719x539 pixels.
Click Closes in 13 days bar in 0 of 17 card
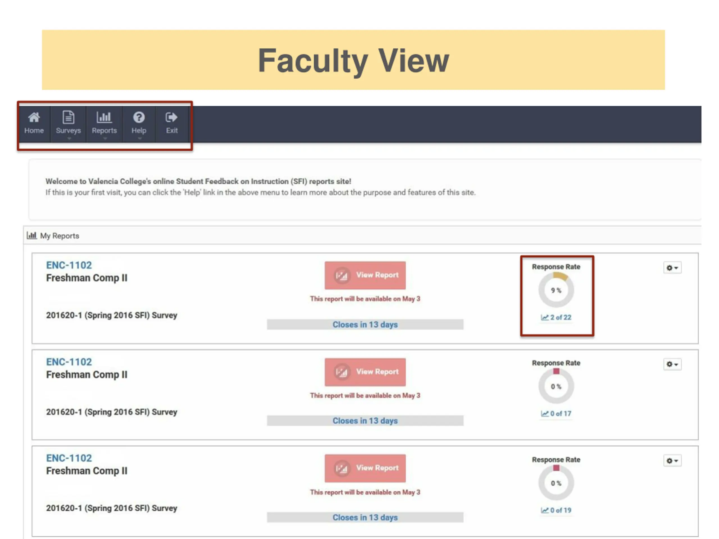(x=365, y=421)
